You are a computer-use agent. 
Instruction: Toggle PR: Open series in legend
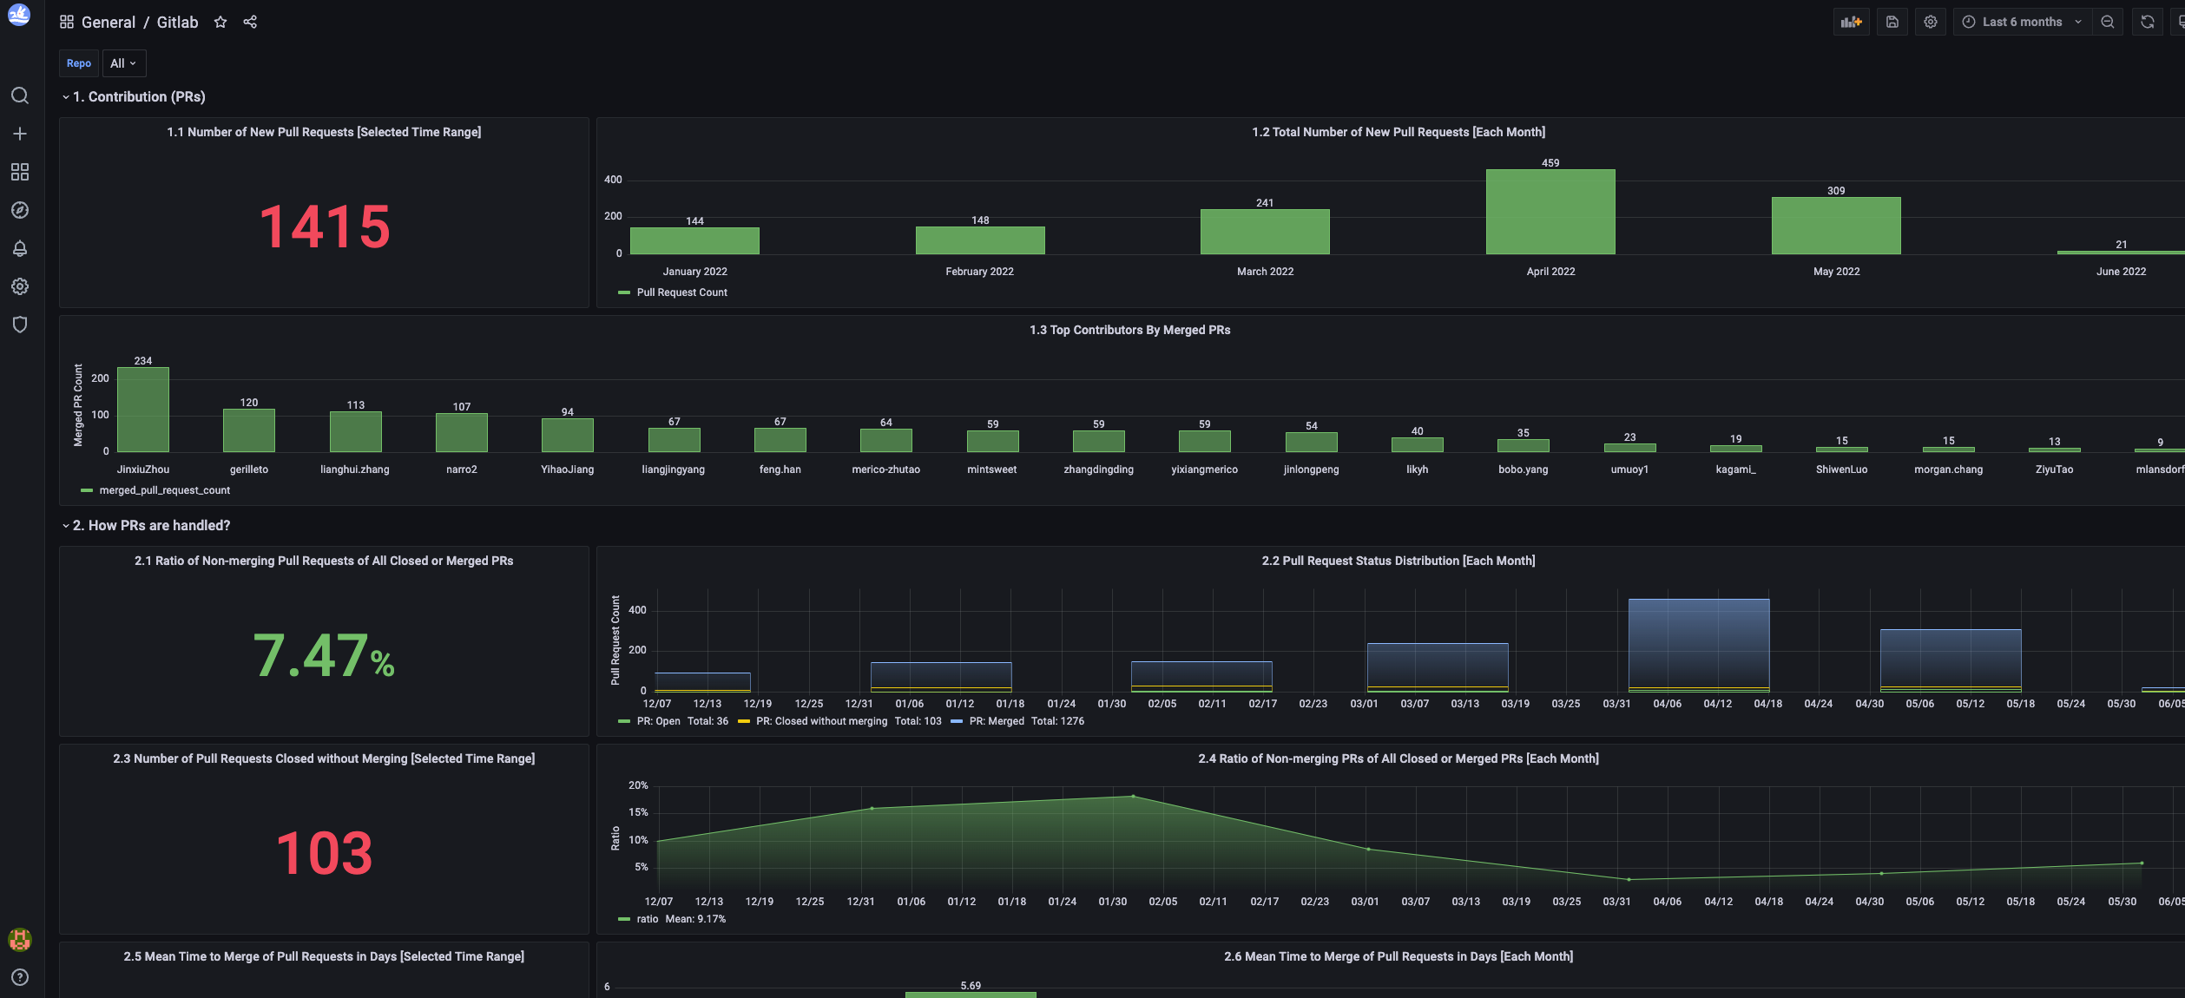click(658, 721)
